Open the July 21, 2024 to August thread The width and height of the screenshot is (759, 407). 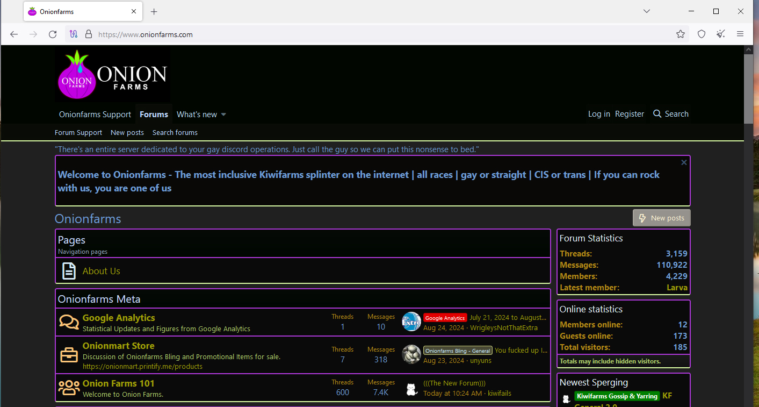[508, 318]
